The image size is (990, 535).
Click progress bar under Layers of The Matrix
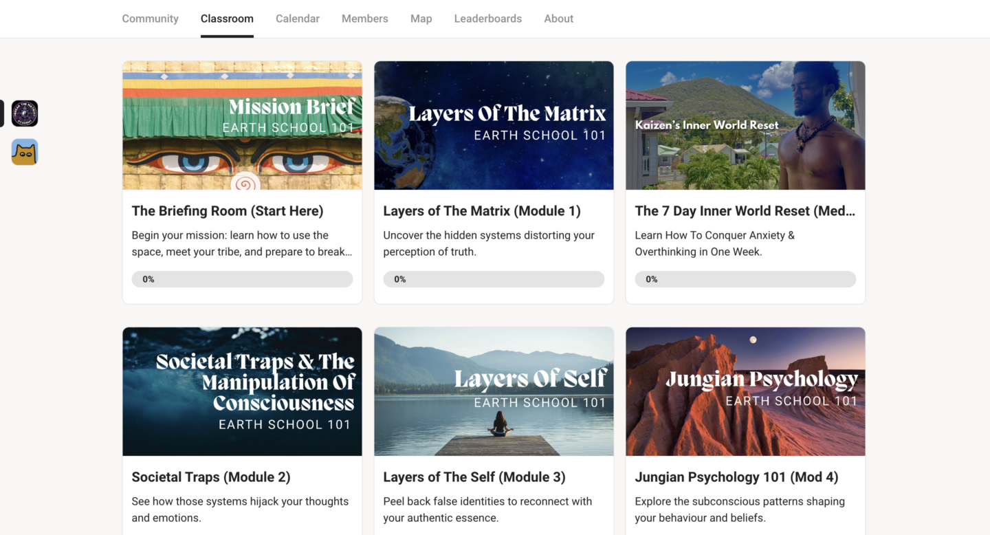click(494, 279)
